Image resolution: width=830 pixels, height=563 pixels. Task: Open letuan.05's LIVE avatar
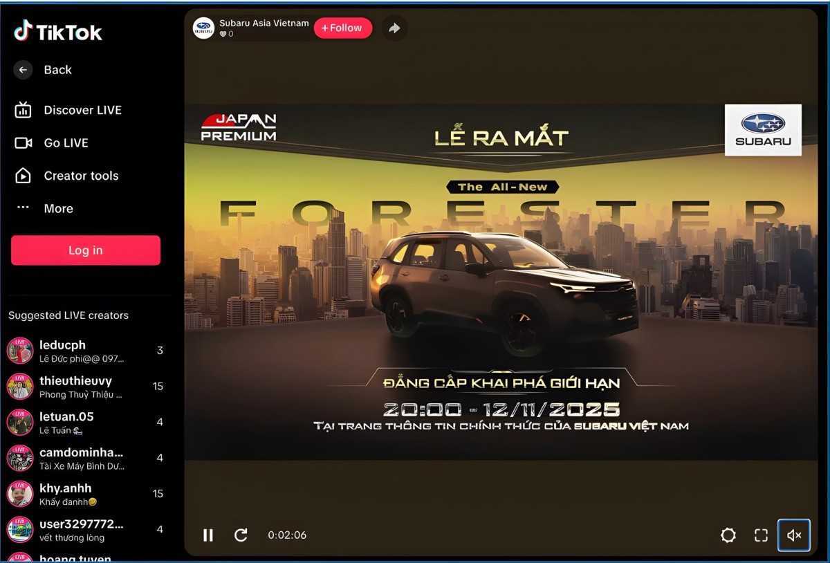[x=20, y=423]
